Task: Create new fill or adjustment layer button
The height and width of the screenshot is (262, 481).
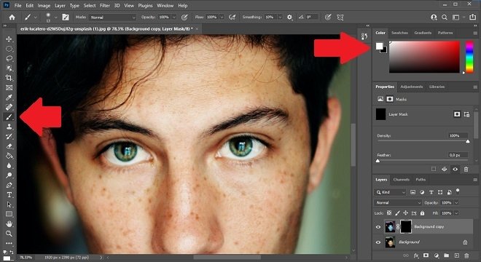Action: pyautogui.click(x=437, y=255)
